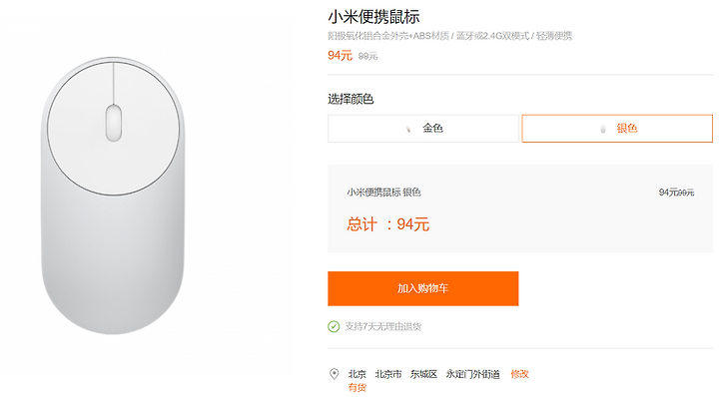This screenshot has width=719, height=397.
Task: Click 支持7天无理由退货 return policy text
Action: [383, 326]
